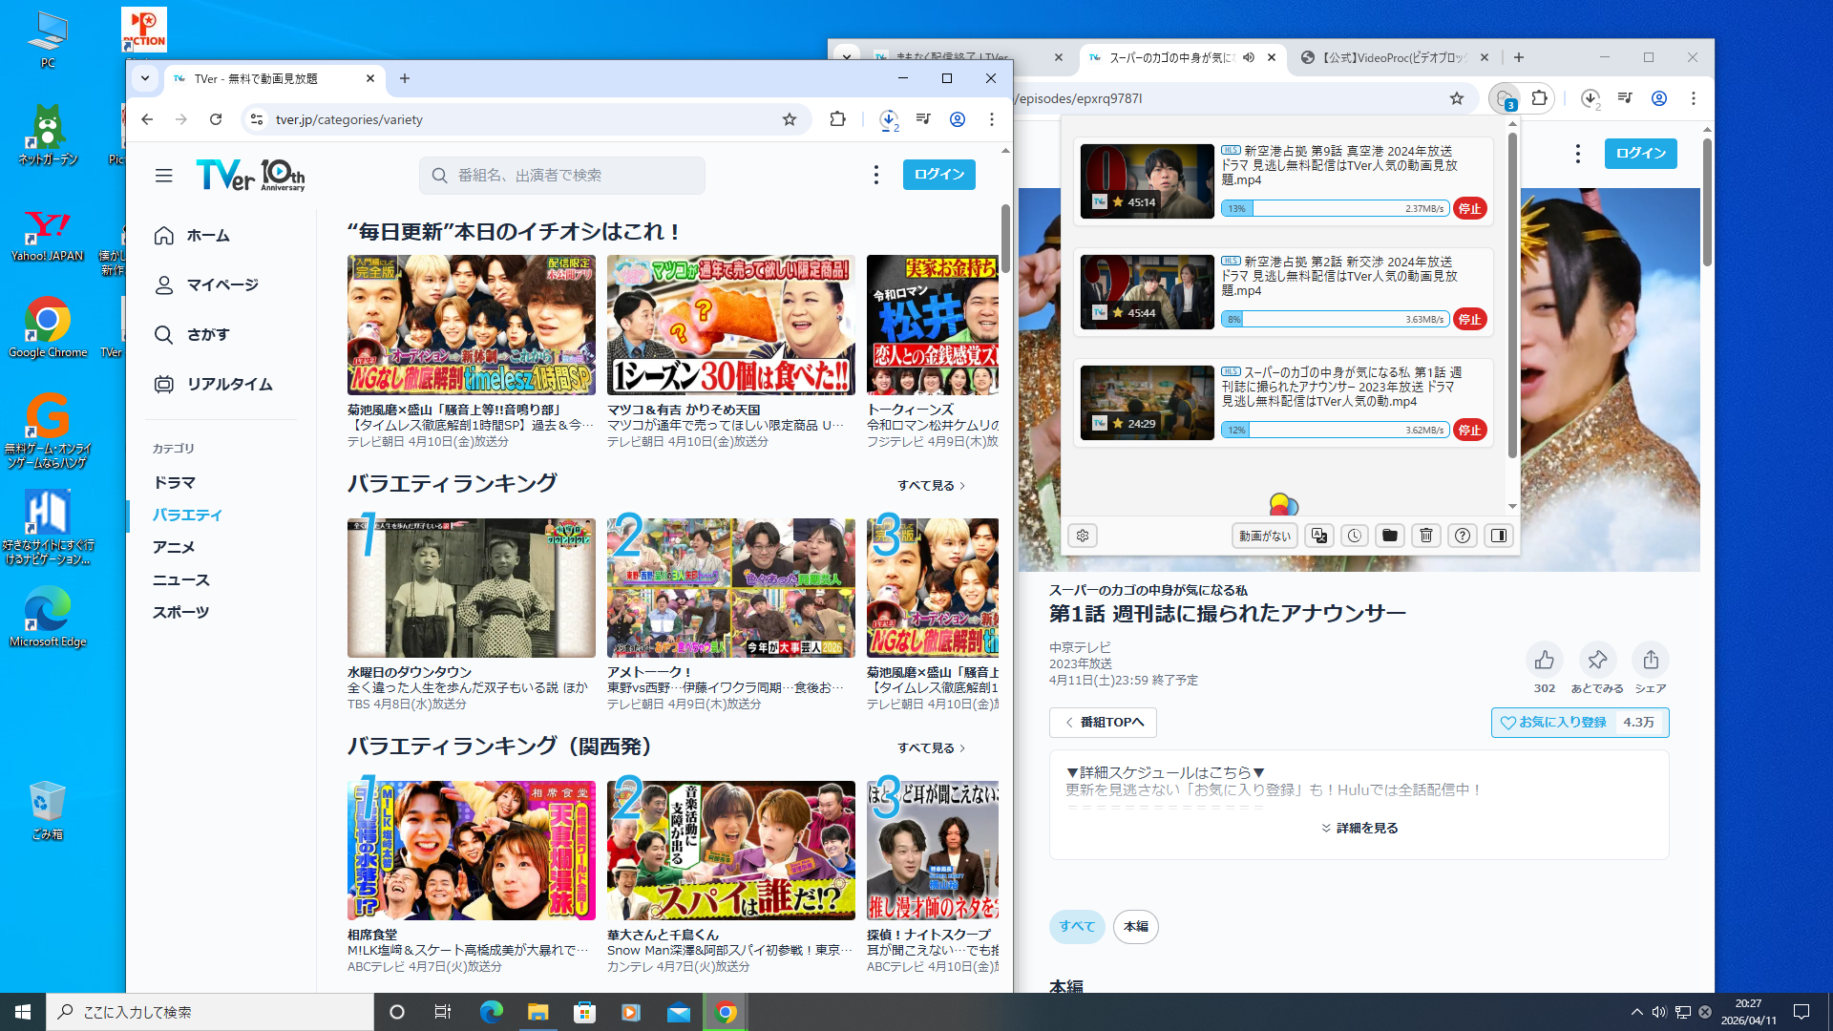
Task: Expand 詳細を見る episode details
Action: (x=1359, y=828)
